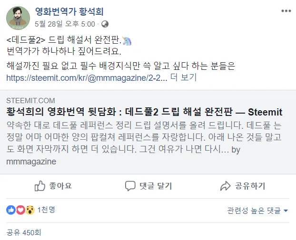Click the blue like reaction icon
This screenshot has width=296, height=240.
[11, 210]
